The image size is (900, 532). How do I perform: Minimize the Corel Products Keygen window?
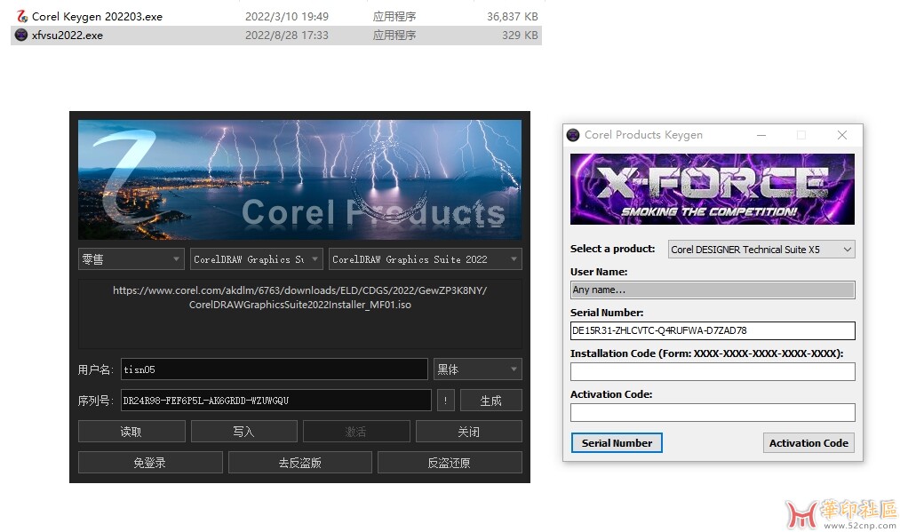[x=761, y=135]
